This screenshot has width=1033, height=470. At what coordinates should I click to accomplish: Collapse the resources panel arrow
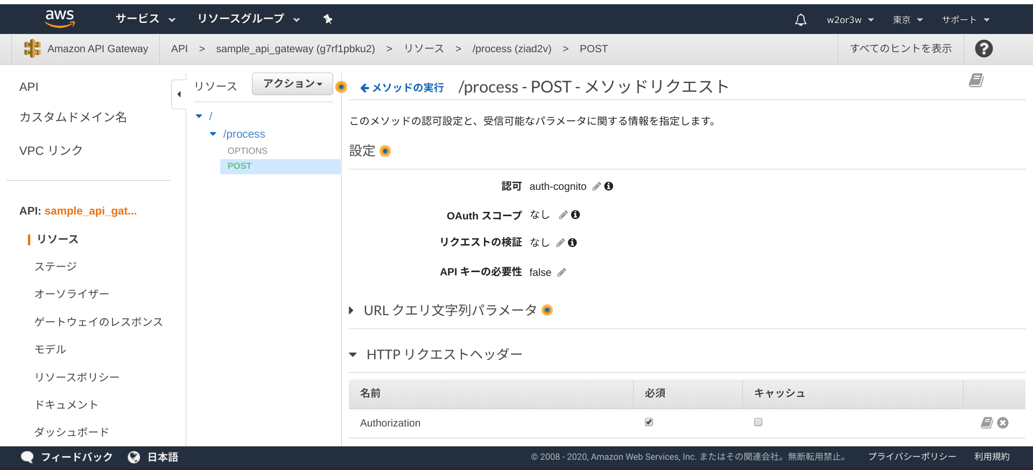pos(179,94)
